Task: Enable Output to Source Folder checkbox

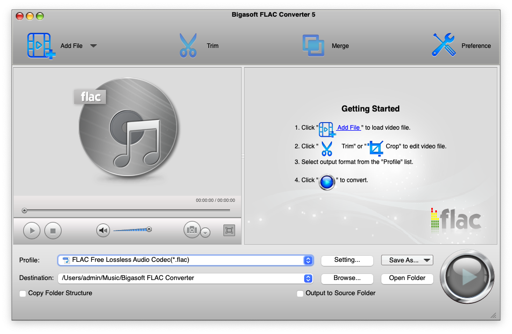Action: [x=300, y=294]
